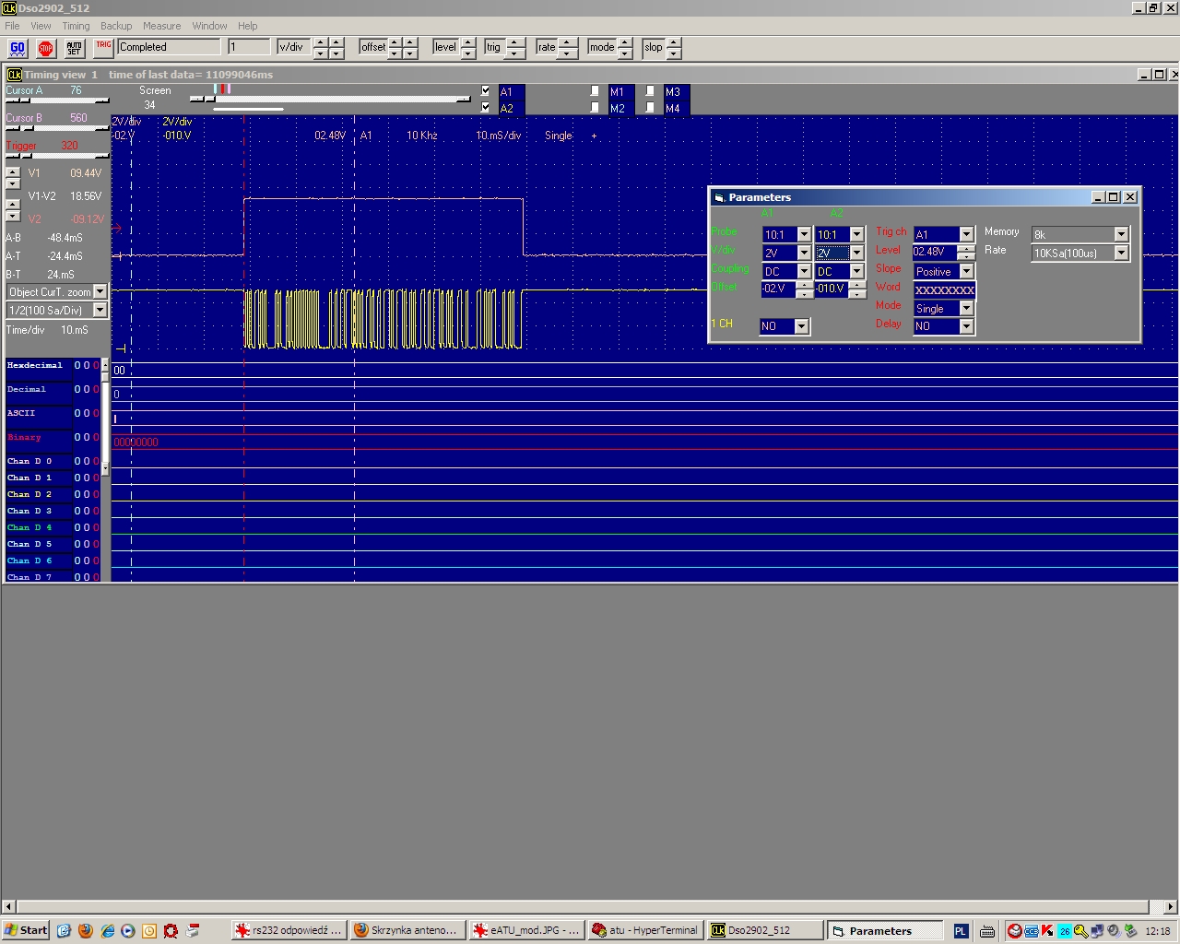
Task: Click the trigger Word input field
Action: [944, 290]
